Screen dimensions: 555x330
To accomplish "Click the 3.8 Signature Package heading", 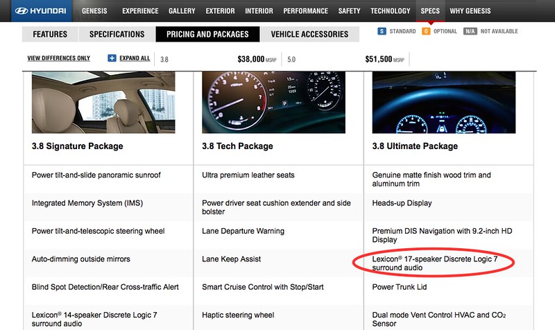I will click(x=78, y=146).
